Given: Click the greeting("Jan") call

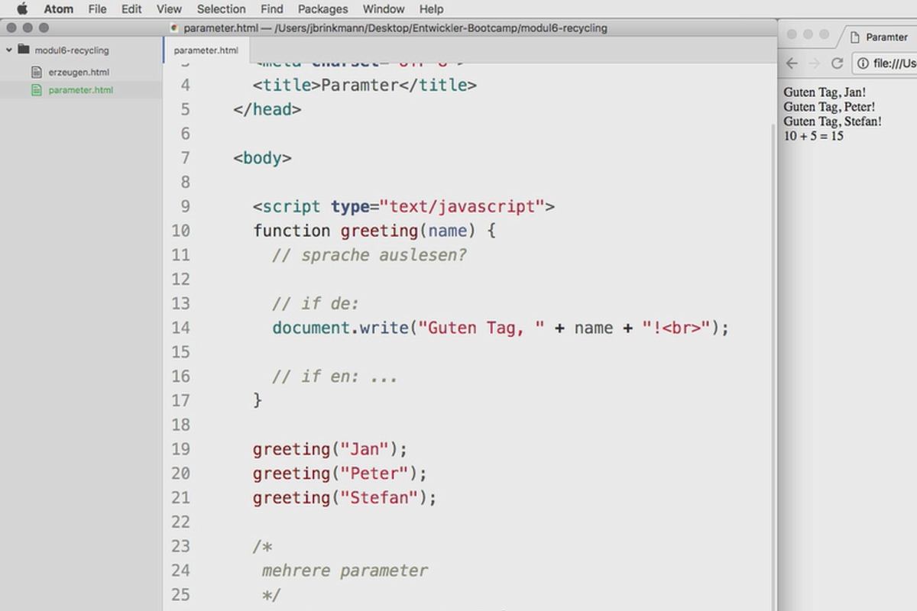Looking at the screenshot, I should coord(330,449).
